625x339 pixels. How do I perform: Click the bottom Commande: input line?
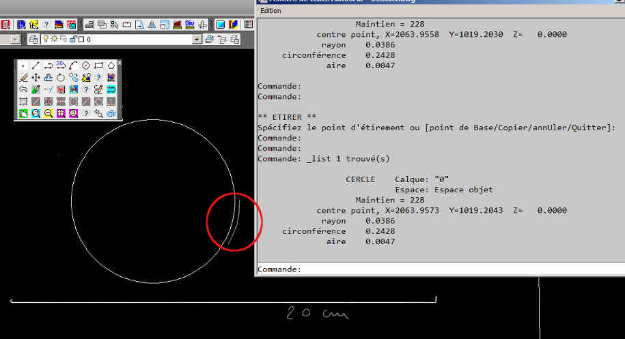pos(437,269)
